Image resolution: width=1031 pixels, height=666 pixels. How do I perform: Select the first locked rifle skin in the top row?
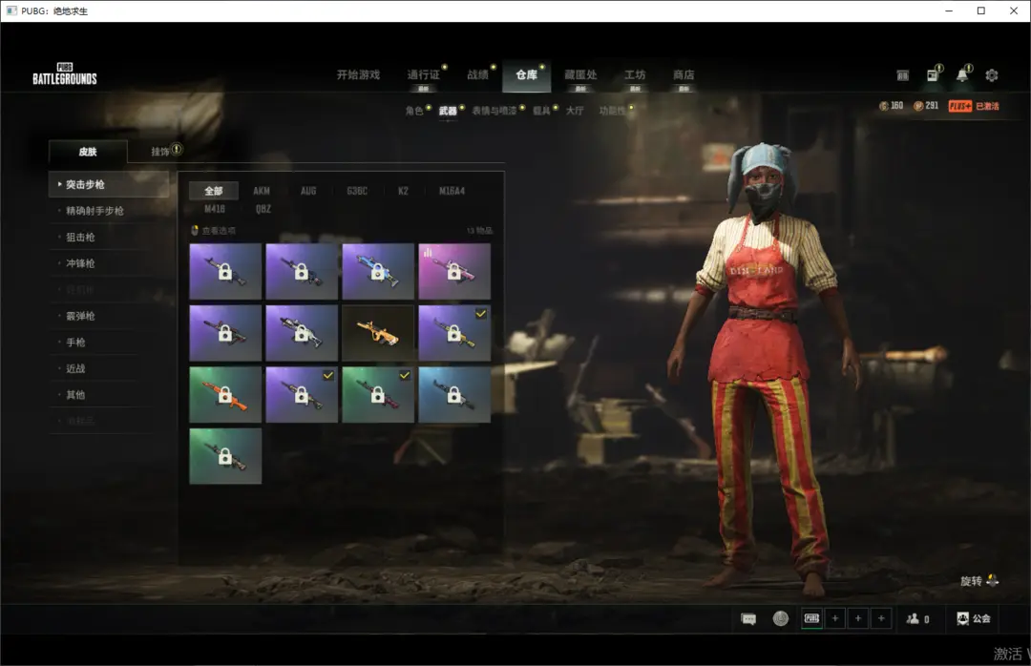tap(225, 272)
